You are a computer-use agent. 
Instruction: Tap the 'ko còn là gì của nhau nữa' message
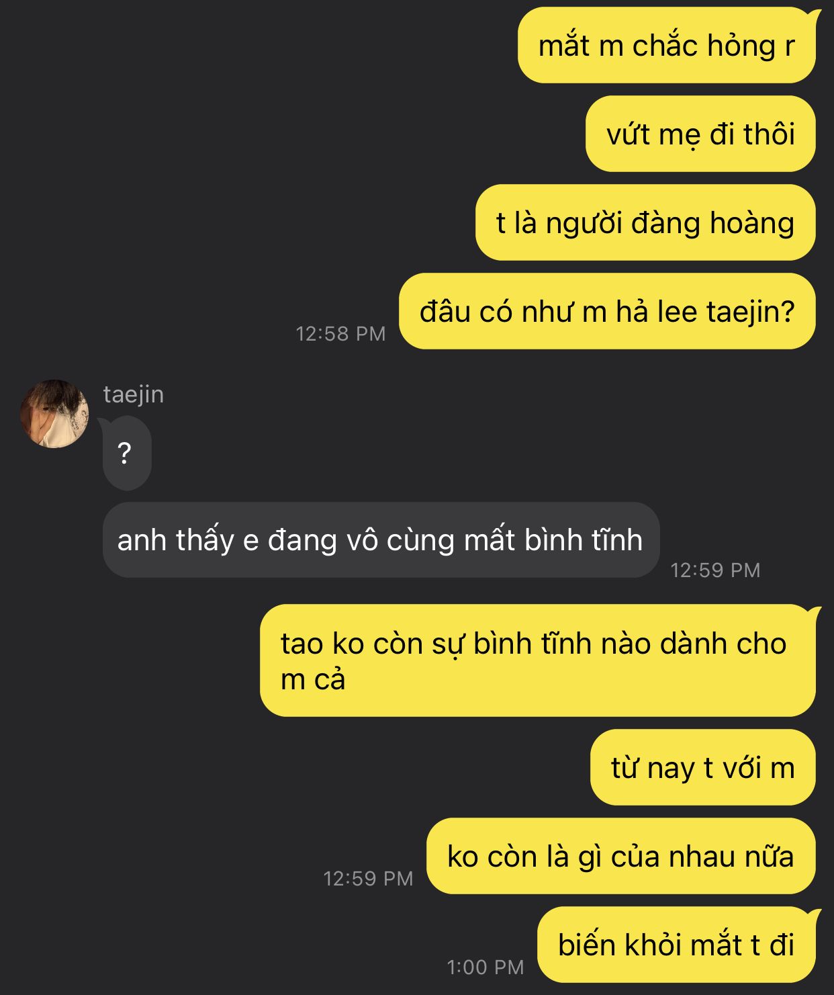tap(621, 856)
